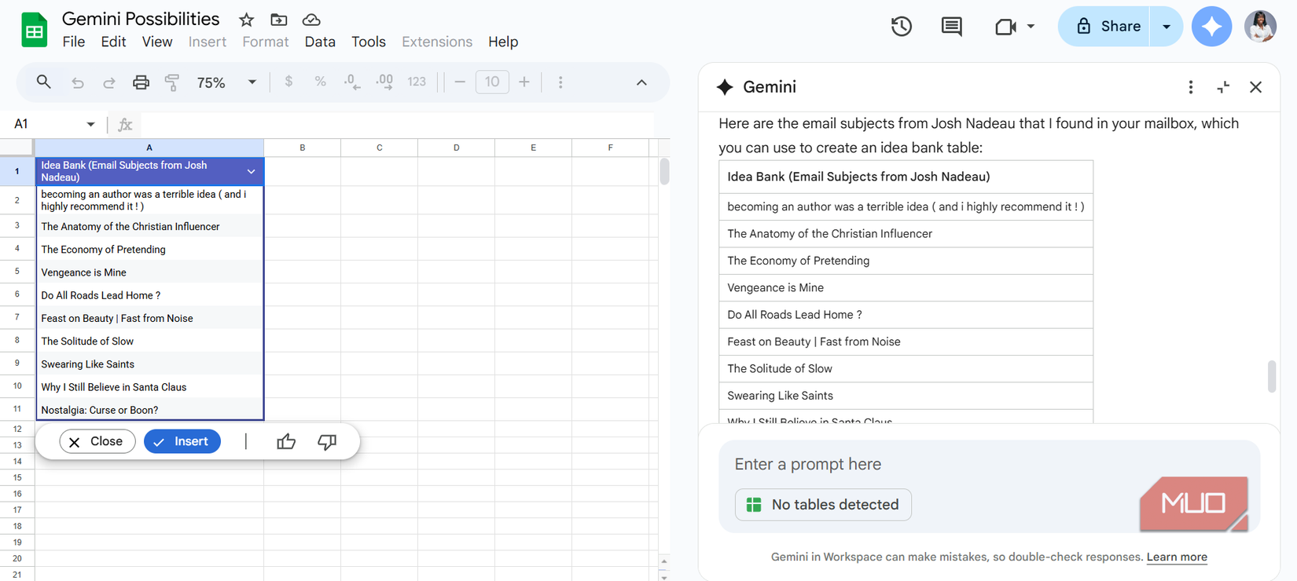Open the Tools menu
Viewport: 1297px width, 581px height.
coord(369,42)
